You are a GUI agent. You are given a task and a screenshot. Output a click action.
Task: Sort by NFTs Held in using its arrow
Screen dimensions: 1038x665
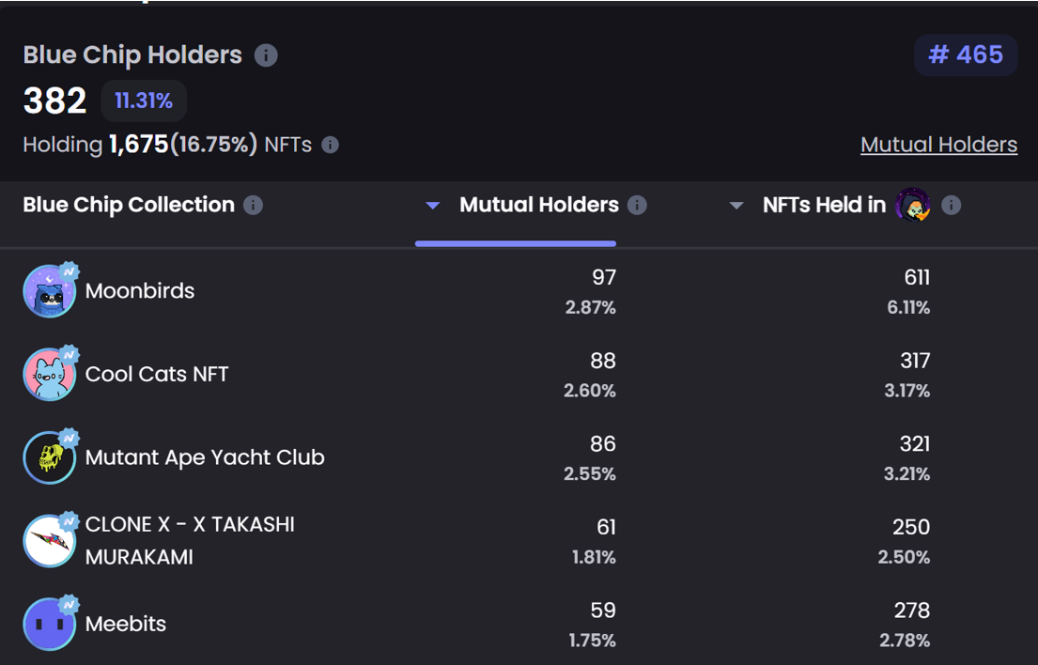pos(736,206)
